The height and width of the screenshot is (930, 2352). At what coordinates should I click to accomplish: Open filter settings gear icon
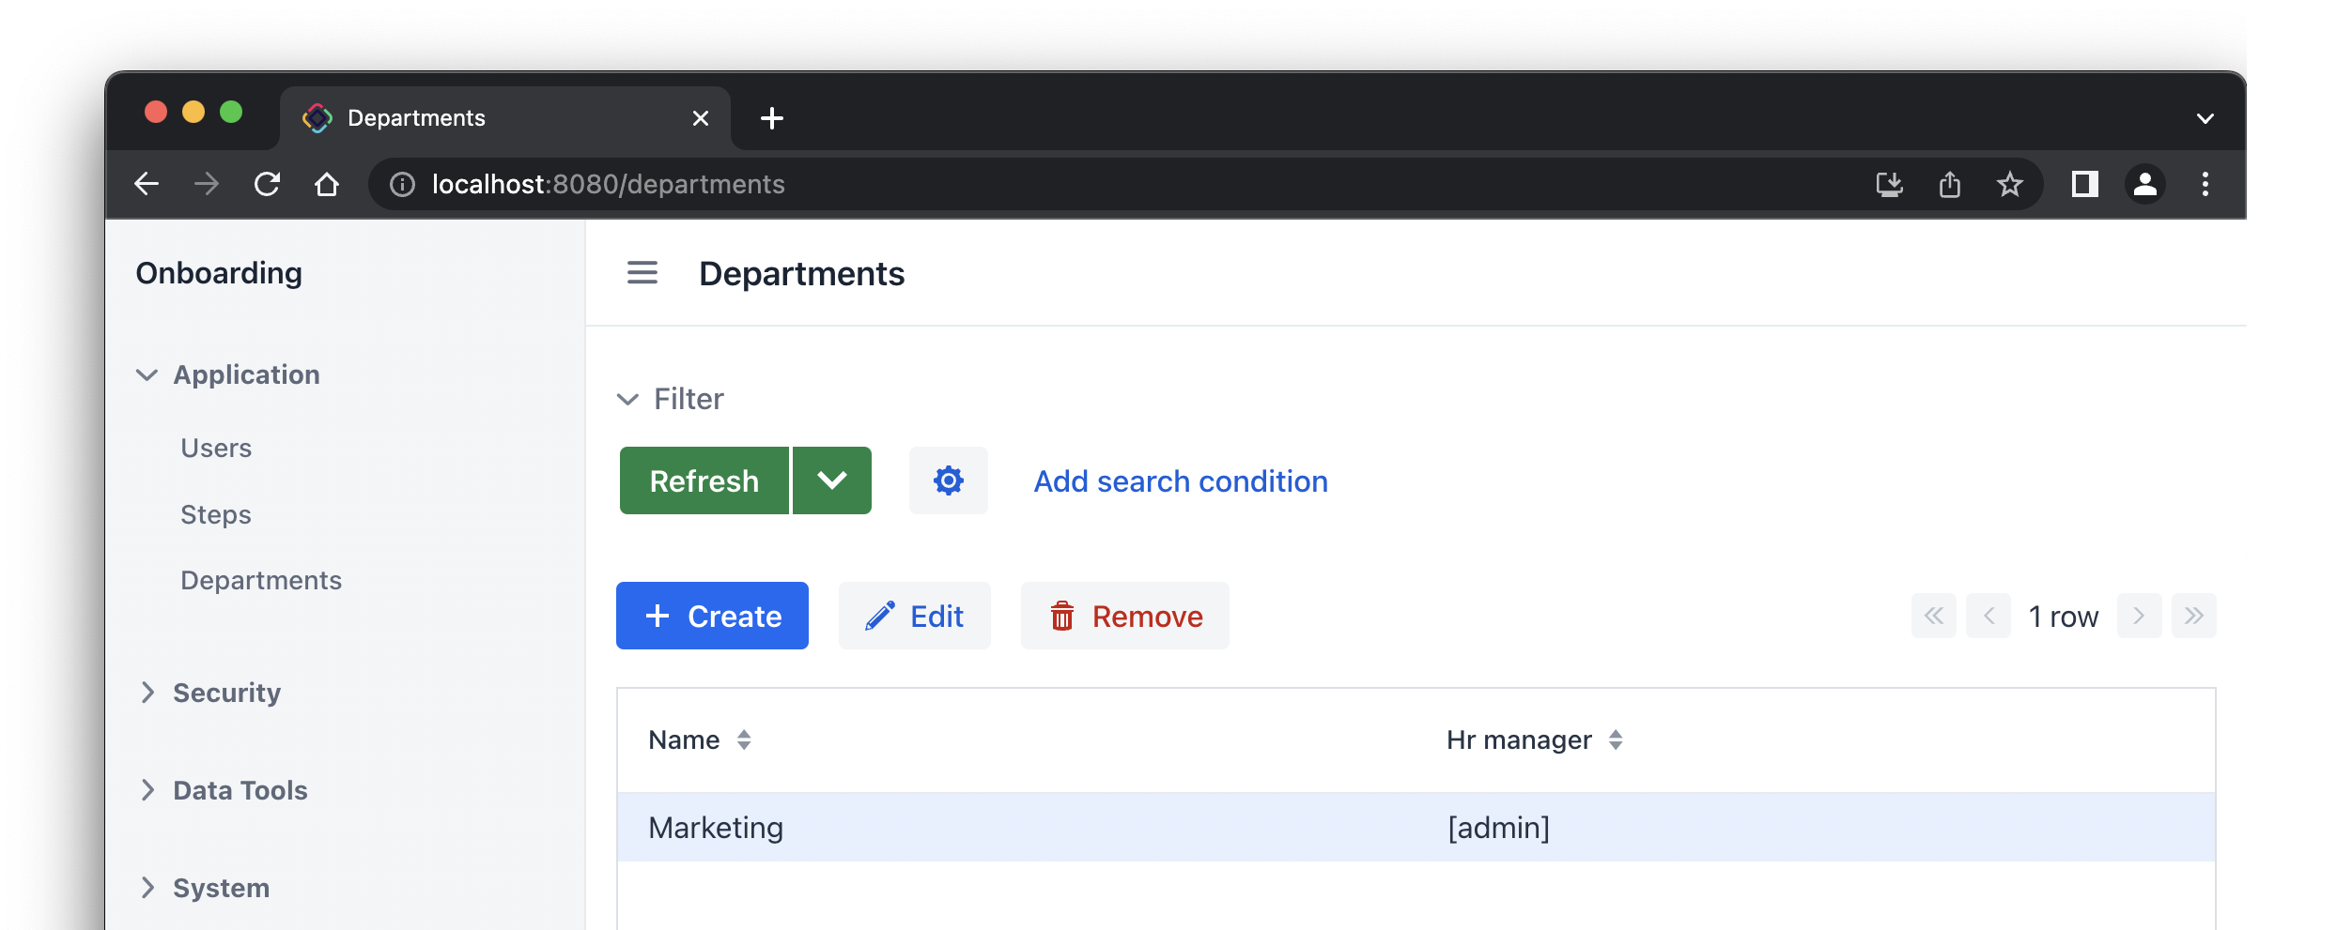point(948,480)
